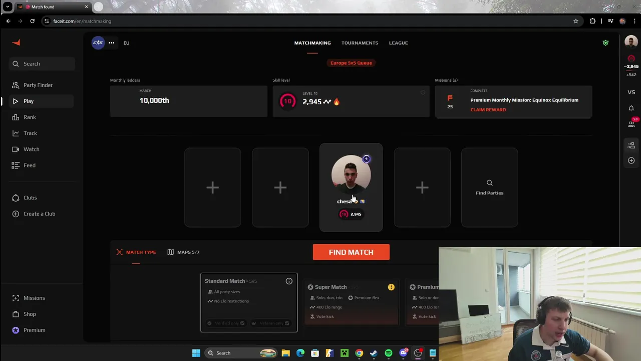Open the player's party card avatar
This screenshot has height=361, width=641.
(351, 174)
